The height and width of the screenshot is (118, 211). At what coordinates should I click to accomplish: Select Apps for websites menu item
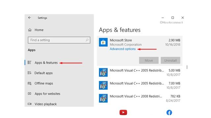47,94
